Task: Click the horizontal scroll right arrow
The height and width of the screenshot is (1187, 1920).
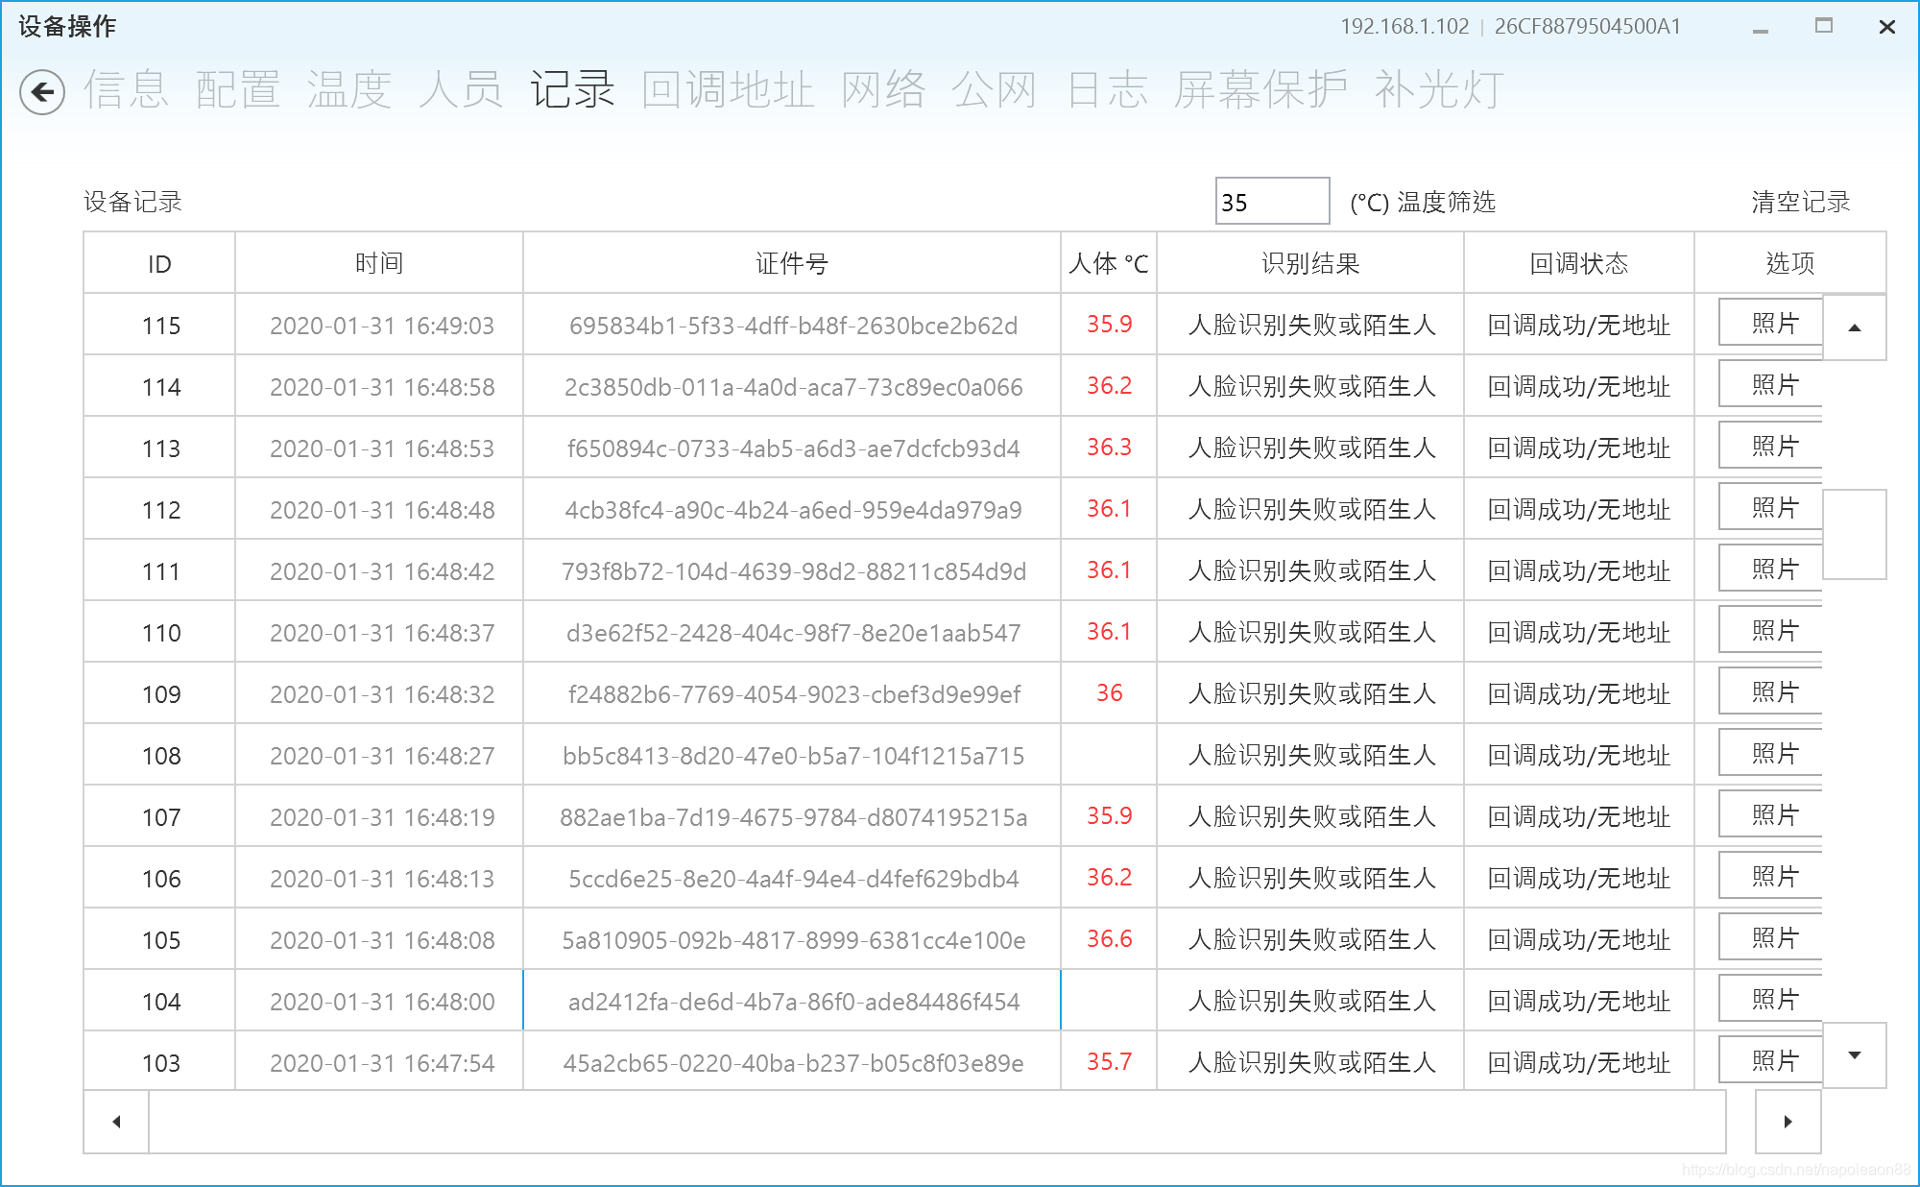Action: coord(1788,1122)
